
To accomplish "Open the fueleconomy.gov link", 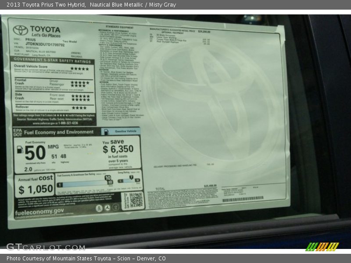I will (x=39, y=212).
